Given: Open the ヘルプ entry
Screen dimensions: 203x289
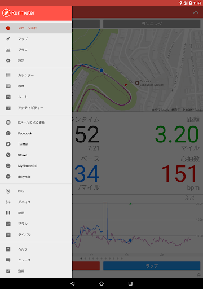Looking at the screenshot, I should click(36, 249).
